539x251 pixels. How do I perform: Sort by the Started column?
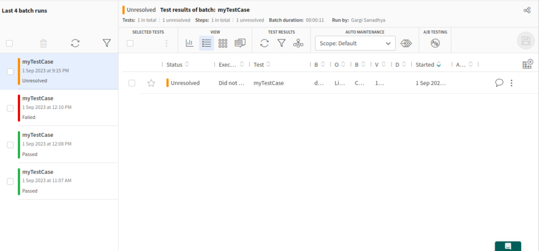coord(425,65)
